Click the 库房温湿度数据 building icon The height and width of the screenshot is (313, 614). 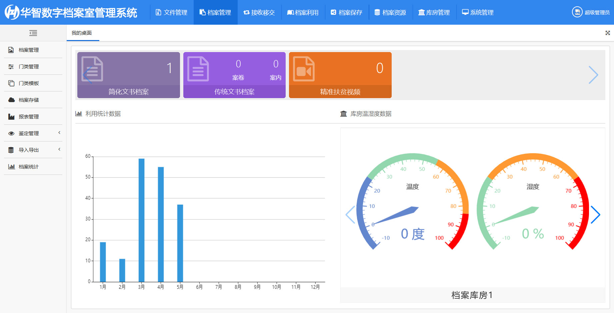click(x=344, y=114)
